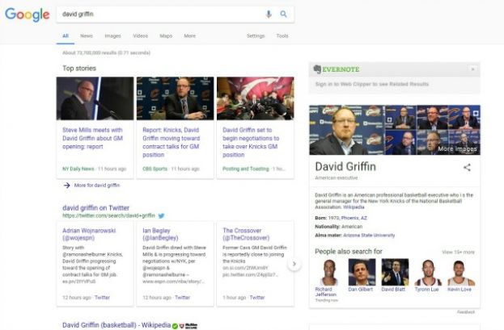Click the Twitter bird icon
The image size is (504, 330).
[x=161, y=215]
